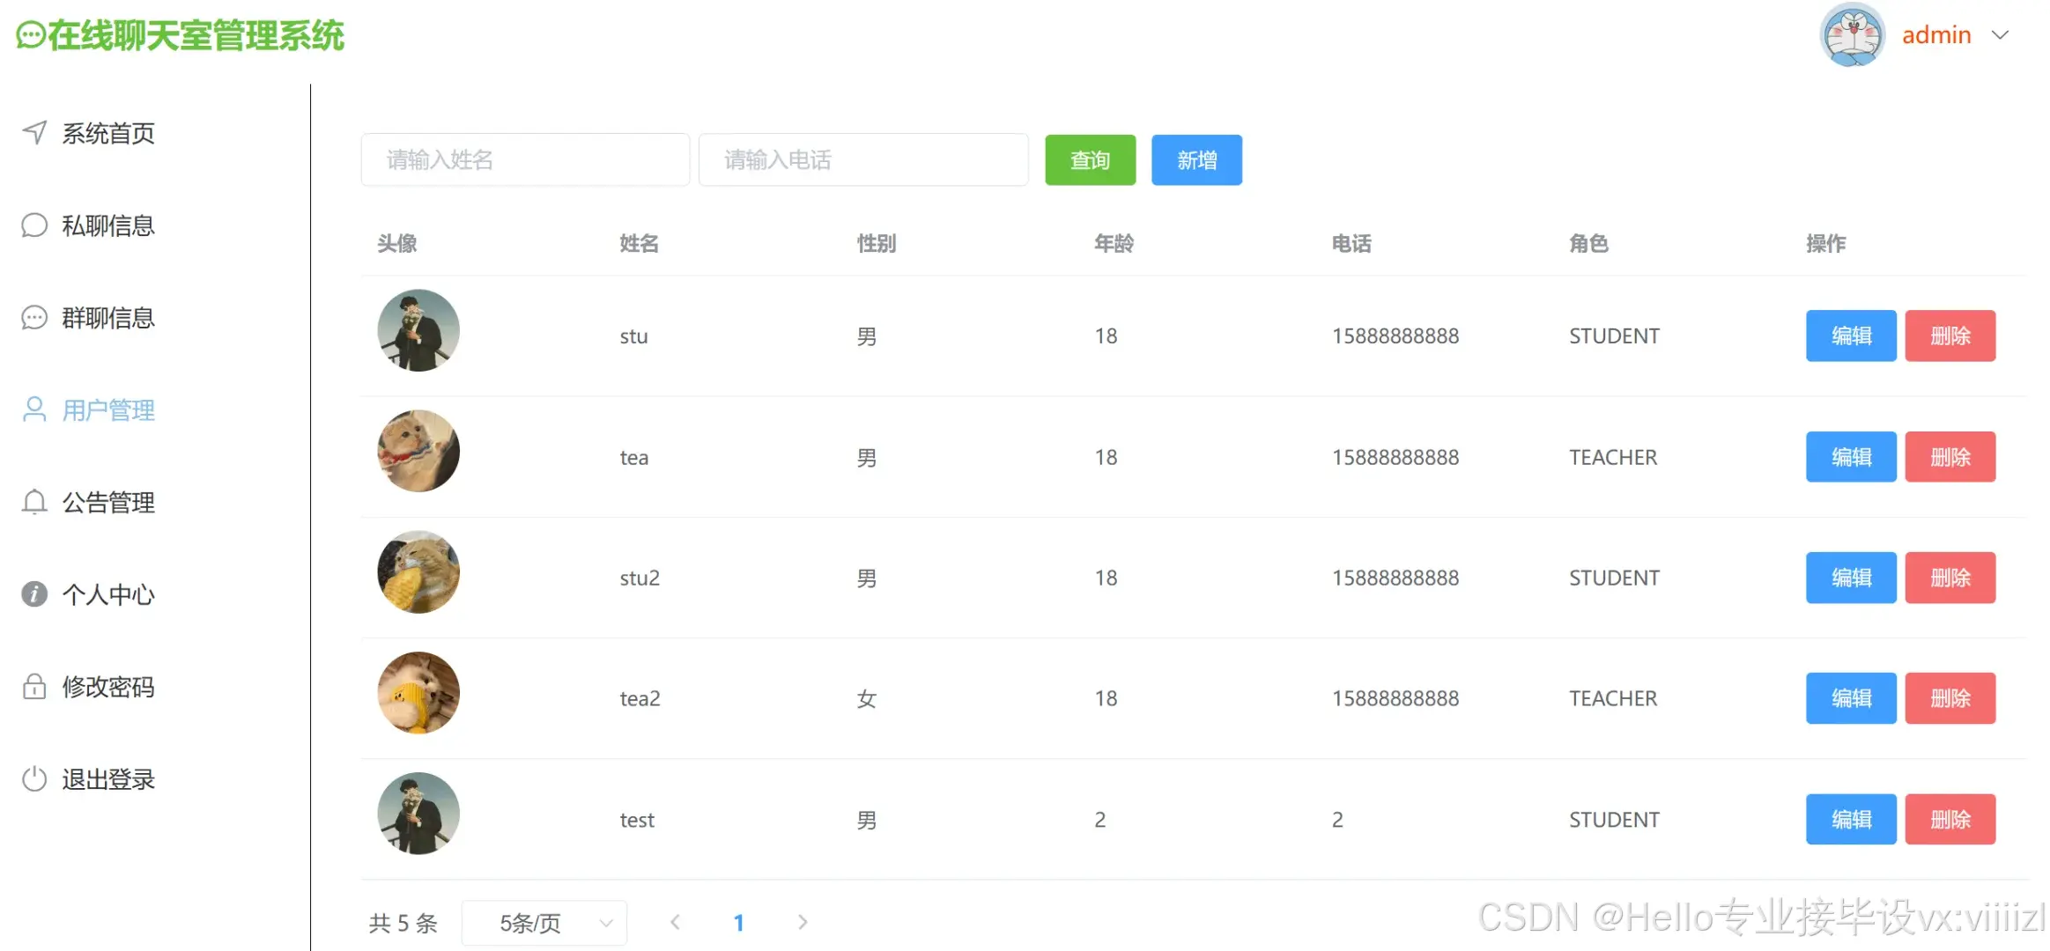2050x951 pixels.
Task: Click the lock icon for 修改密码
Action: (x=34, y=686)
